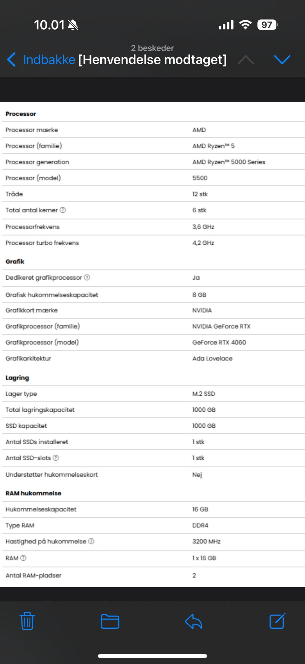
Task: Tap the home indicator bar
Action: (x=152, y=656)
